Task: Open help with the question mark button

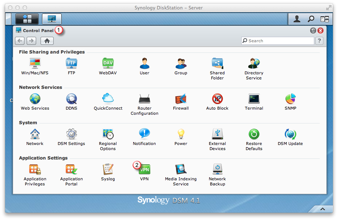Action: (319, 41)
